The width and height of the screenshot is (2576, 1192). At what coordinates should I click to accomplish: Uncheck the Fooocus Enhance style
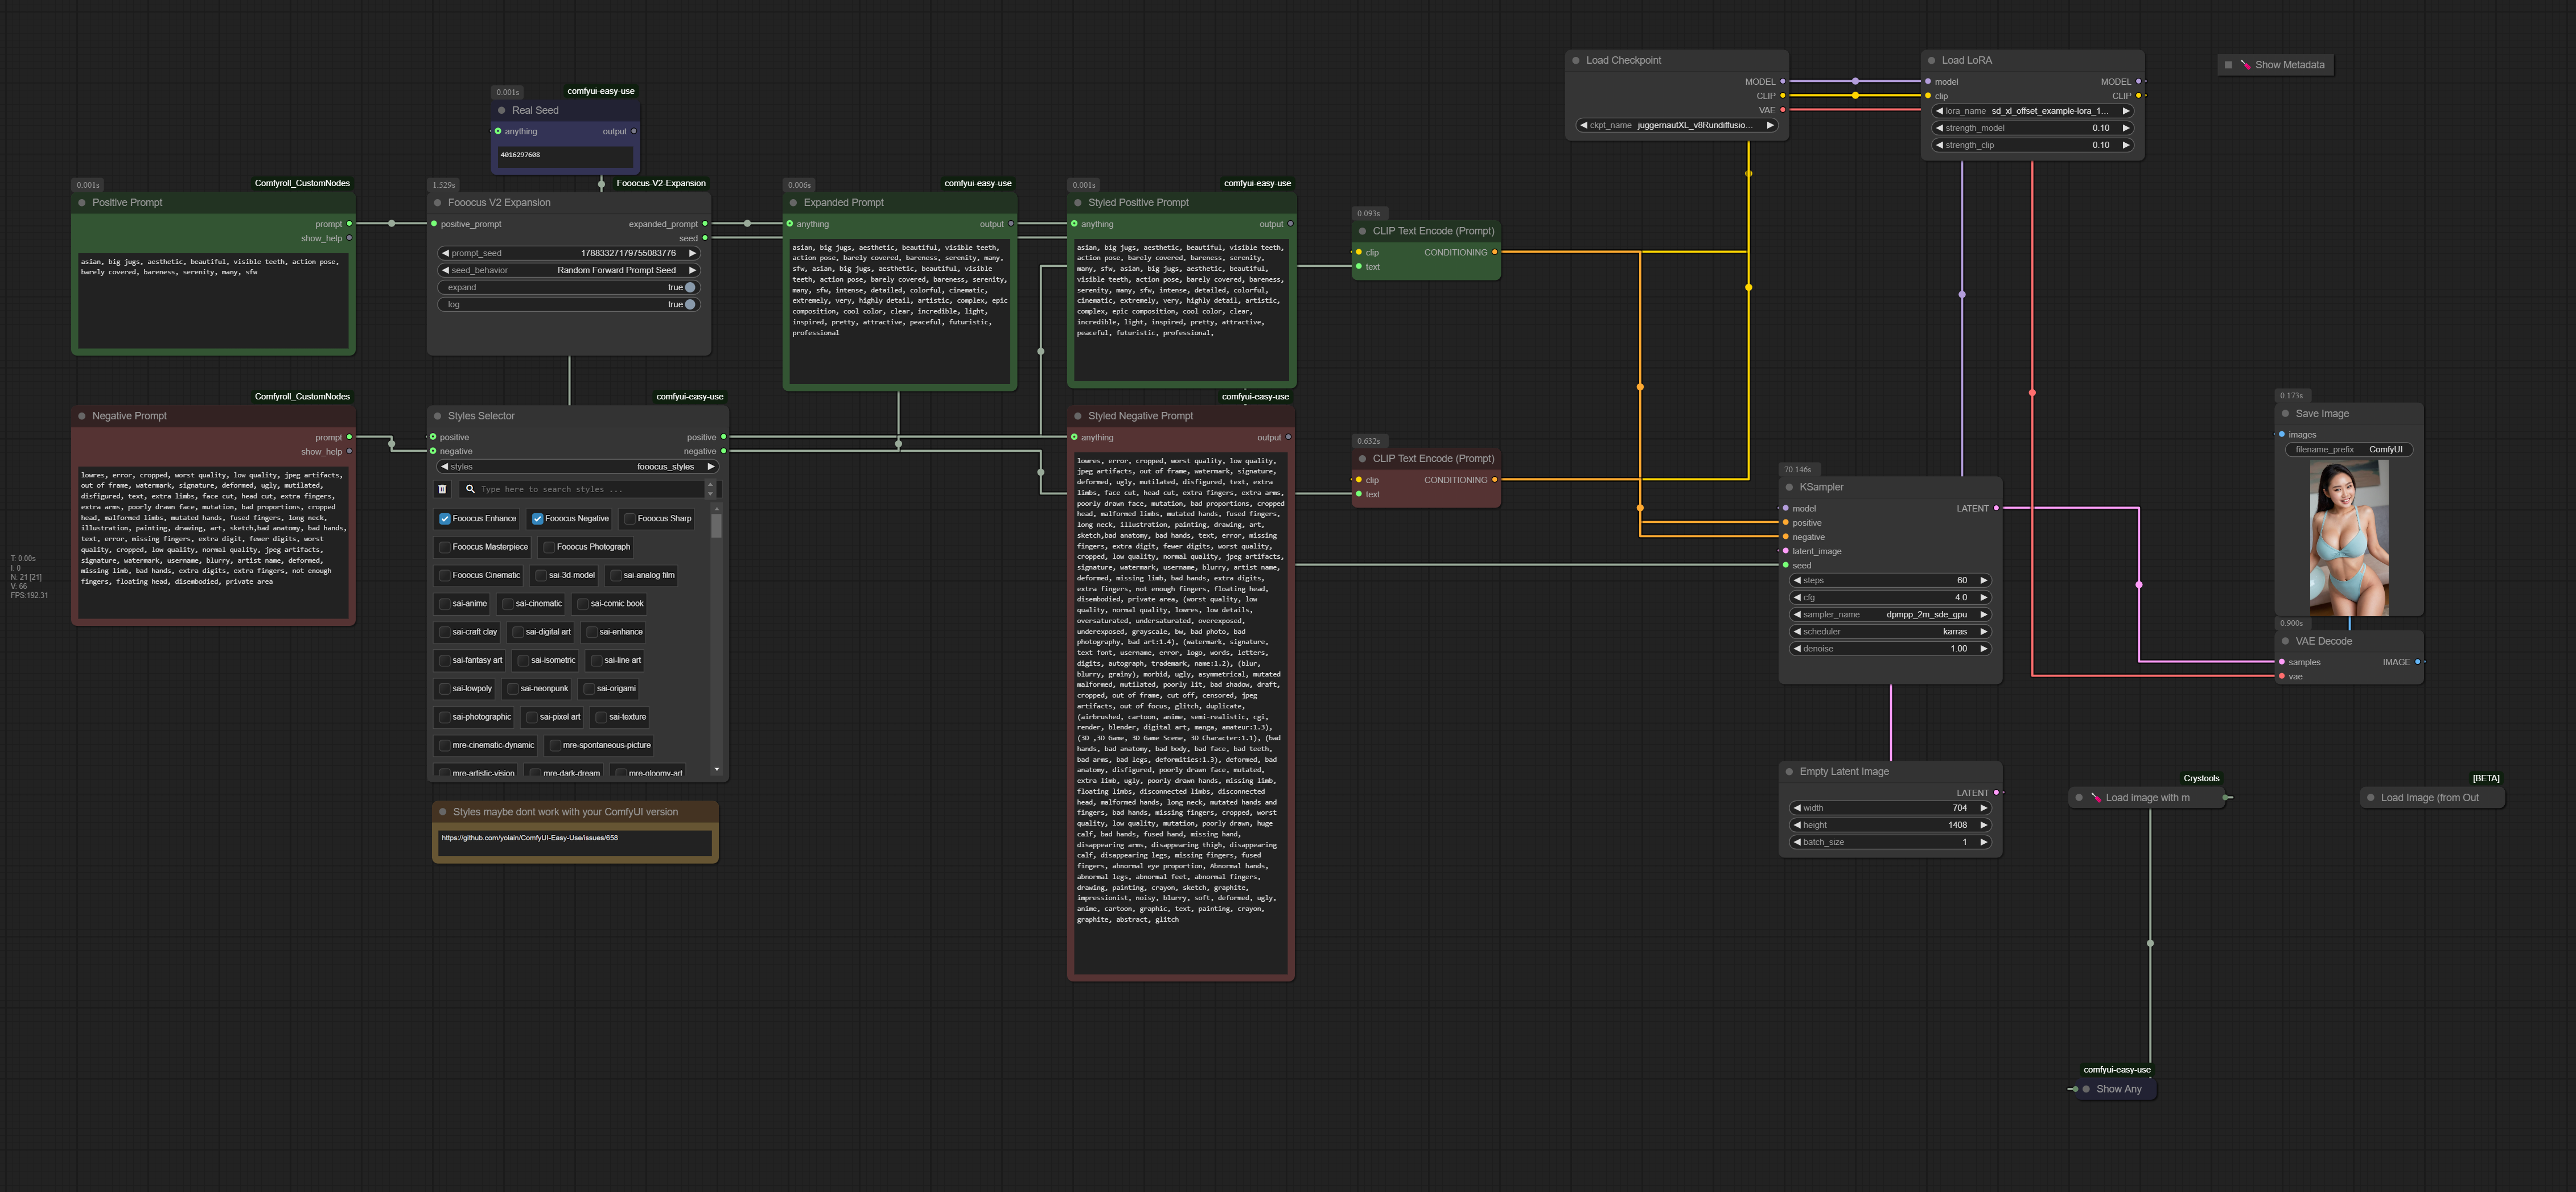click(445, 519)
